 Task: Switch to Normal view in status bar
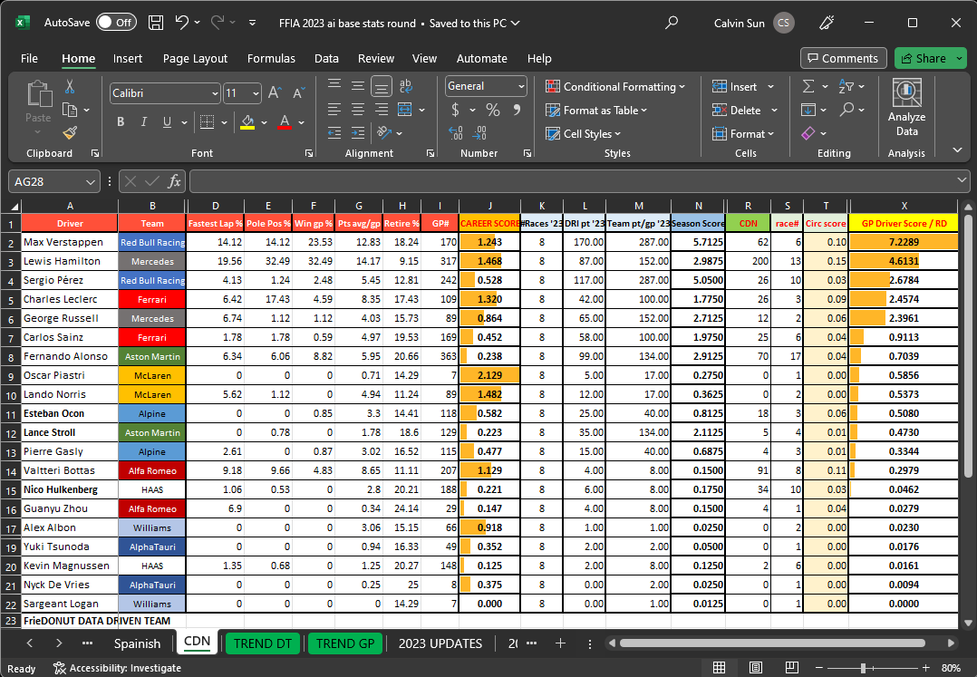click(719, 668)
